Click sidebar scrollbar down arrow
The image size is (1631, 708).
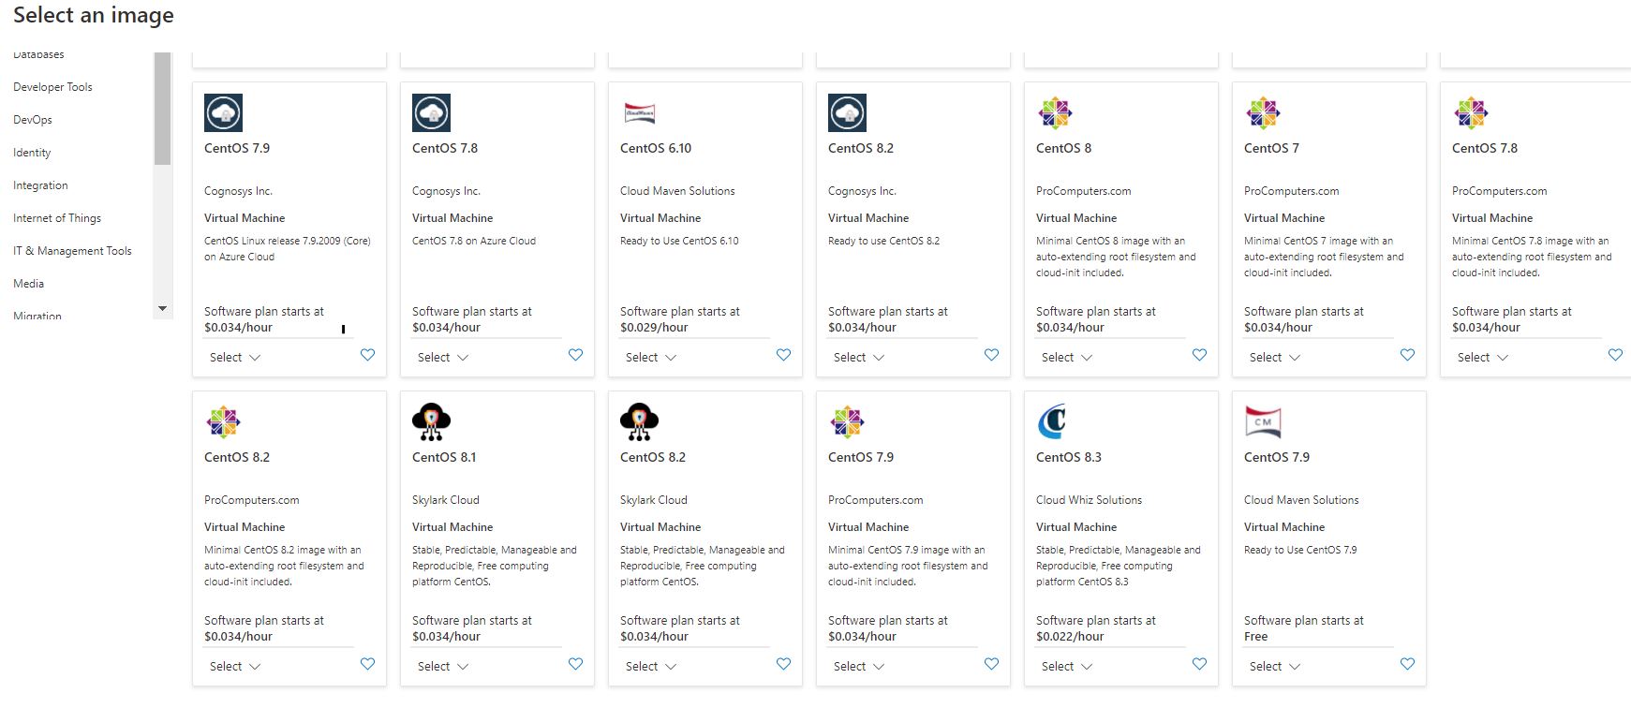click(162, 308)
